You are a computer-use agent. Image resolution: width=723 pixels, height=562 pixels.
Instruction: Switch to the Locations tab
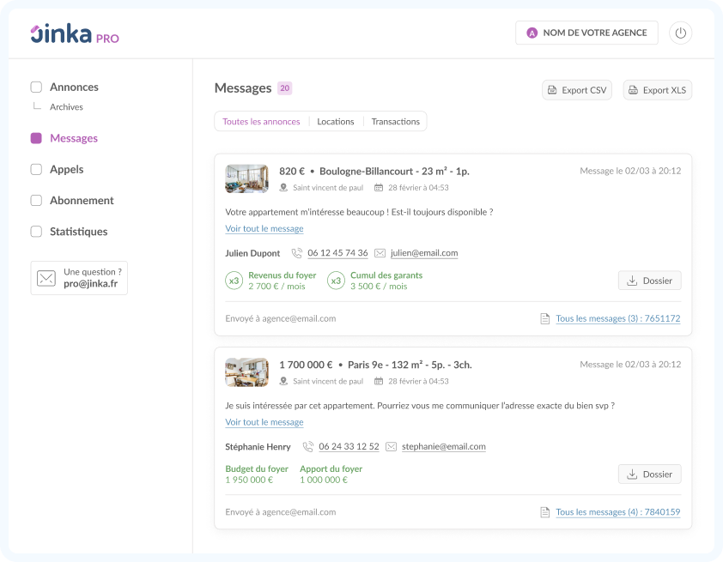(x=335, y=122)
